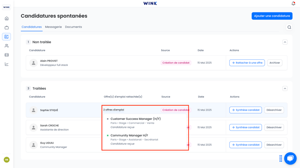Open Synthèse candidat for Sophie STIQUÉ
300x168 pixels.
coord(245,110)
